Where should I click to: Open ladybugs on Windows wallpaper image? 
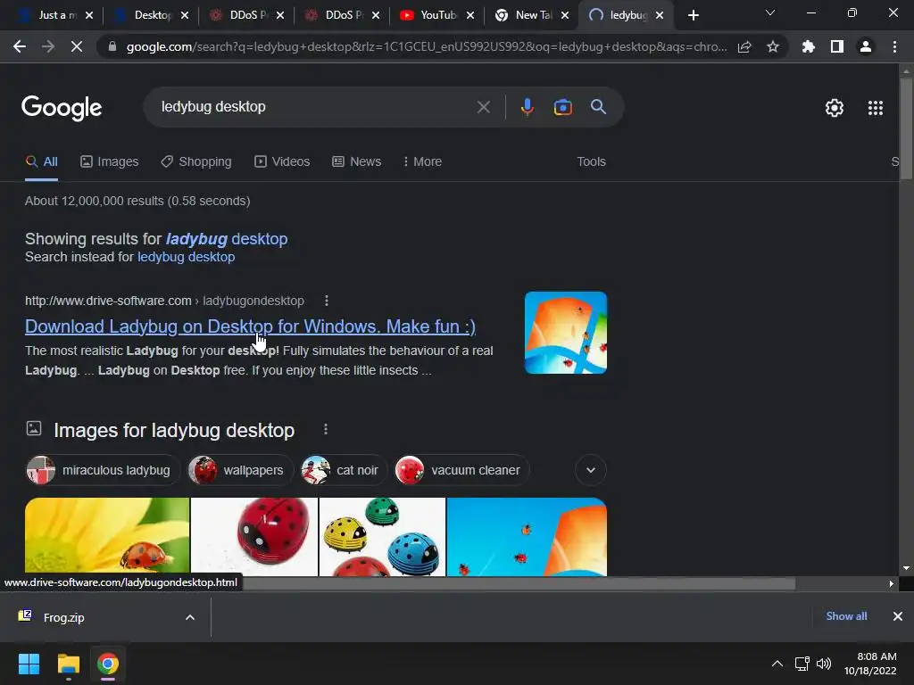click(x=527, y=536)
